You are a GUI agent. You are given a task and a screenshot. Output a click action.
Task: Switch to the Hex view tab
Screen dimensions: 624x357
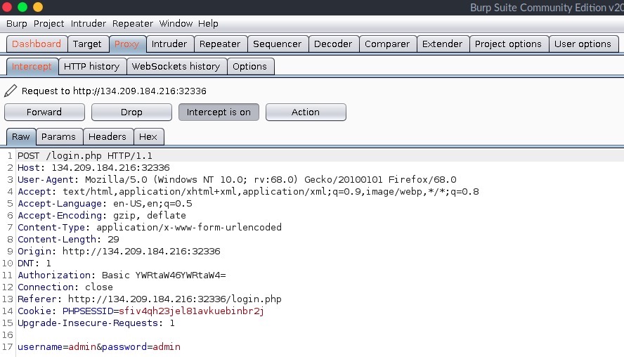tap(148, 137)
